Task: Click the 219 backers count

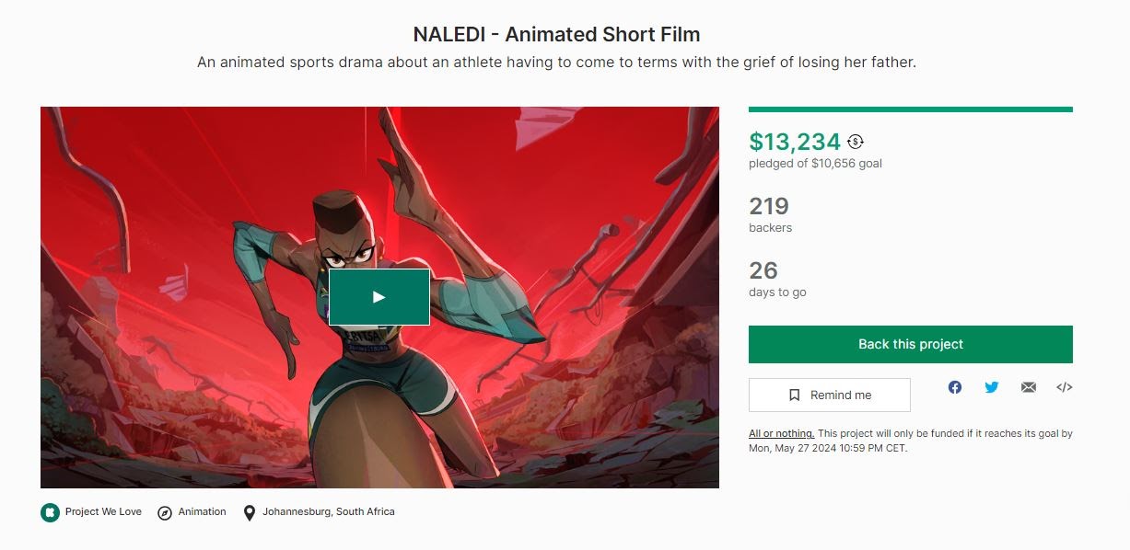Action: click(x=769, y=206)
